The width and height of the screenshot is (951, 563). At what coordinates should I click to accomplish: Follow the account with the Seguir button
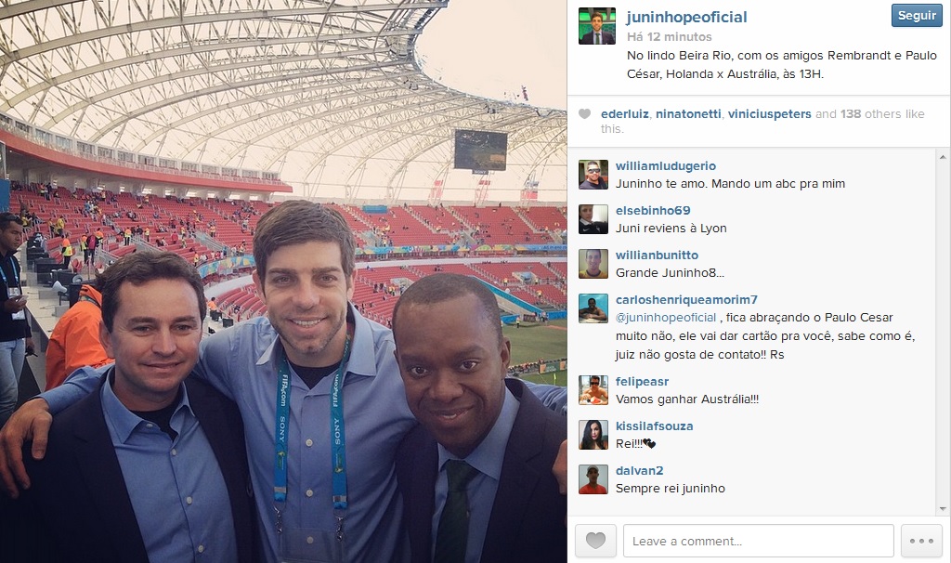[x=917, y=15]
